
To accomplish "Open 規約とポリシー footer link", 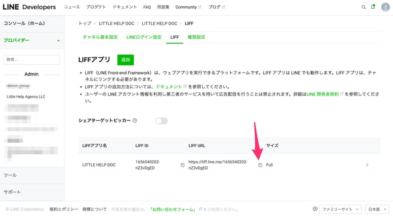I will point(63,209).
